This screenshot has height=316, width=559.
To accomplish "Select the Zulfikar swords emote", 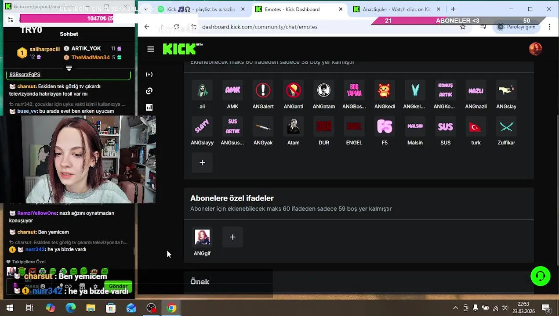I will click(506, 126).
